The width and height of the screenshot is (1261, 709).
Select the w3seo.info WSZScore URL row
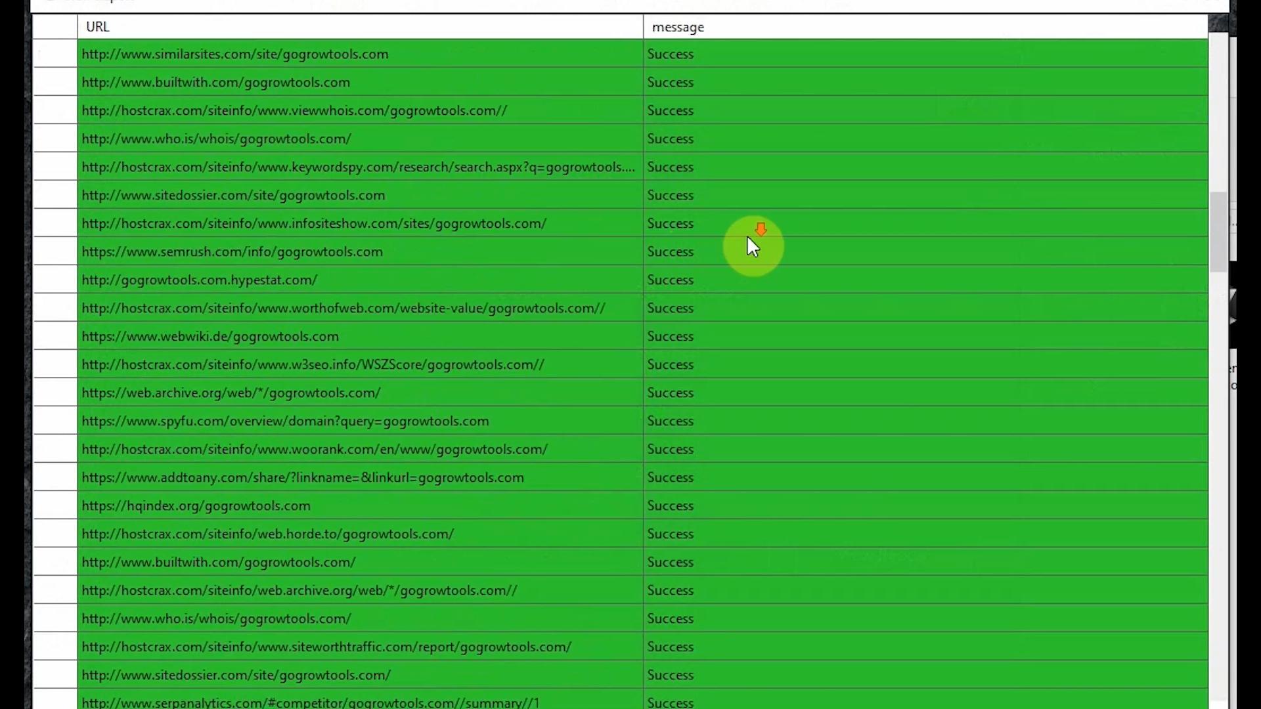click(x=313, y=365)
